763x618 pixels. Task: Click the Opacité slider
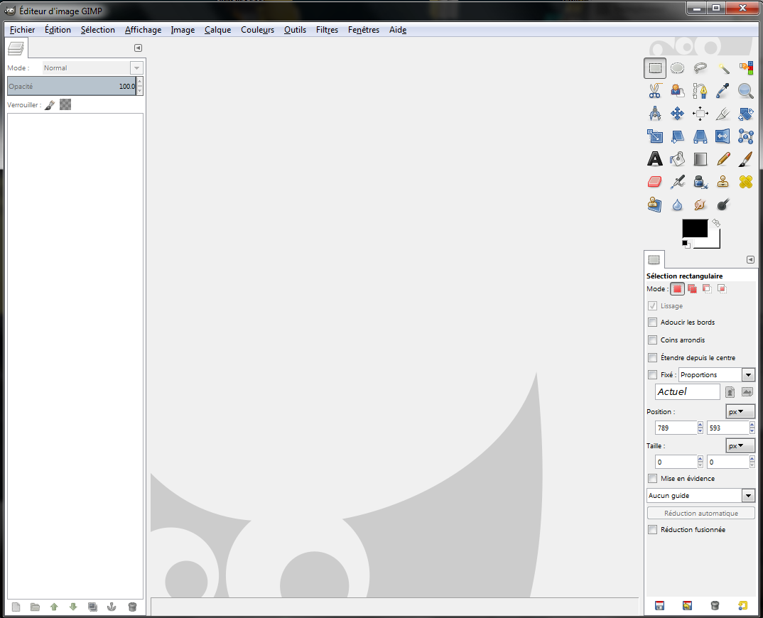coord(72,86)
